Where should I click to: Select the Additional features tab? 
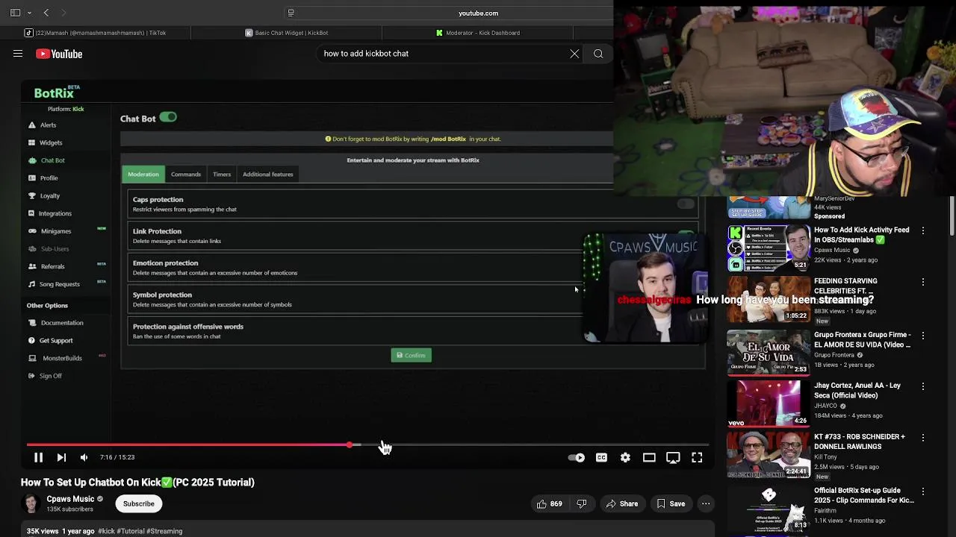pyautogui.click(x=268, y=174)
